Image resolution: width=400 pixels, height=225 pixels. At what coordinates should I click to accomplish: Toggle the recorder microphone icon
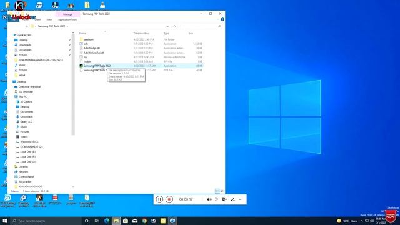(x=217, y=199)
